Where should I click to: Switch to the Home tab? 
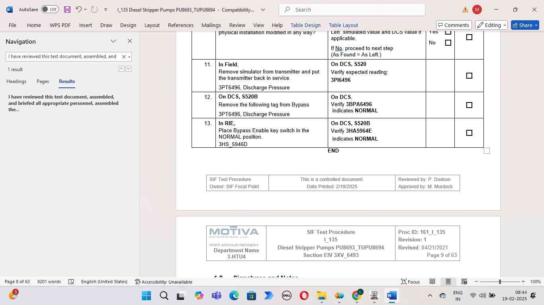[x=34, y=25]
